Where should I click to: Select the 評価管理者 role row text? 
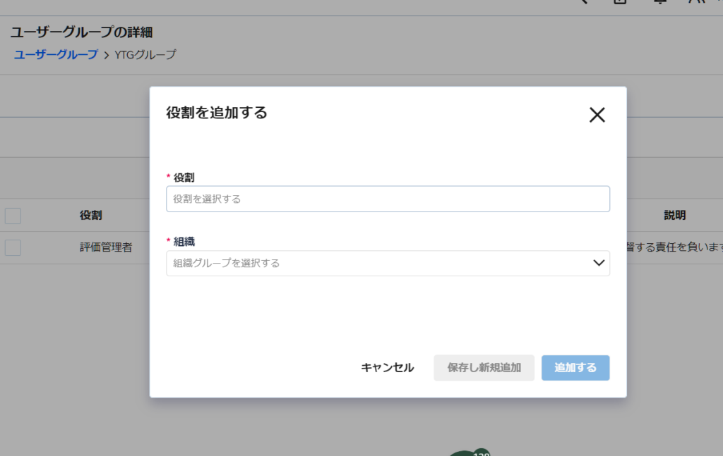point(106,247)
